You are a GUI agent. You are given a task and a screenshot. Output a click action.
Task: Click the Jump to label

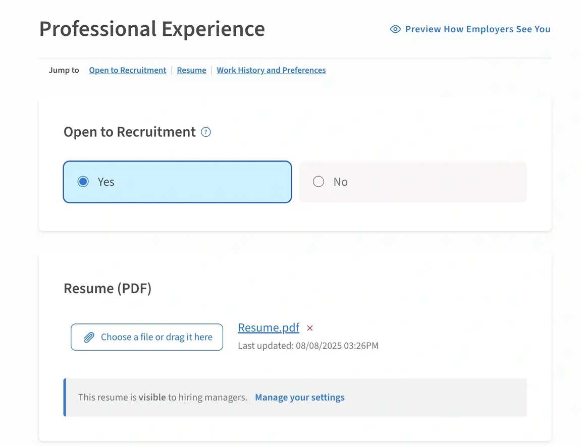coord(64,70)
